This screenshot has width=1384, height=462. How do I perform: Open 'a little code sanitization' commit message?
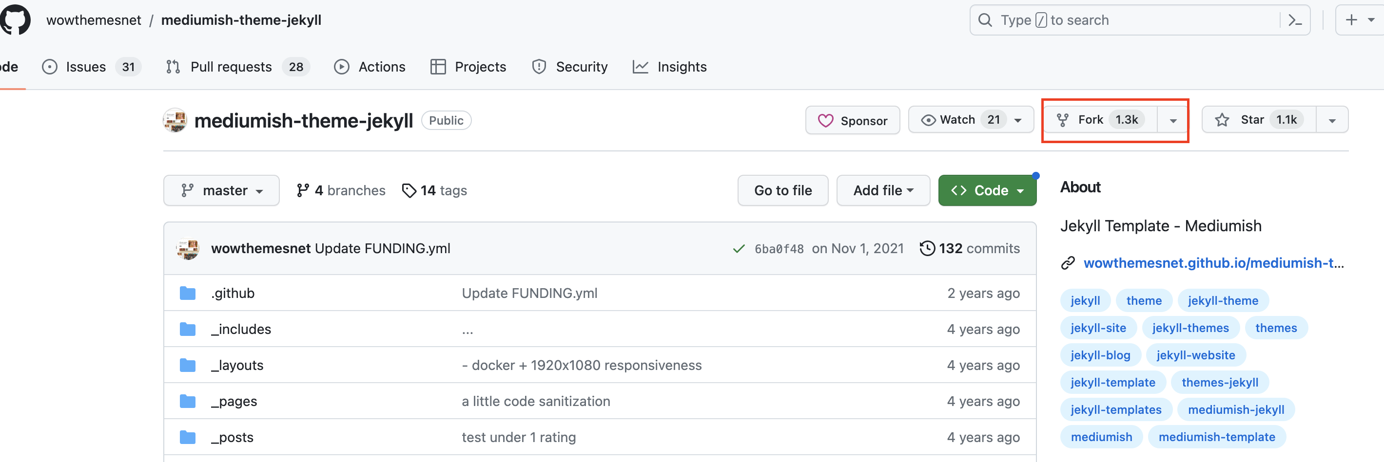click(536, 401)
